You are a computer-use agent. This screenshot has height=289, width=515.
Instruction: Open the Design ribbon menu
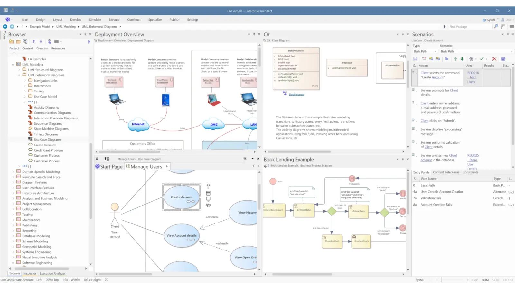[x=41, y=19]
